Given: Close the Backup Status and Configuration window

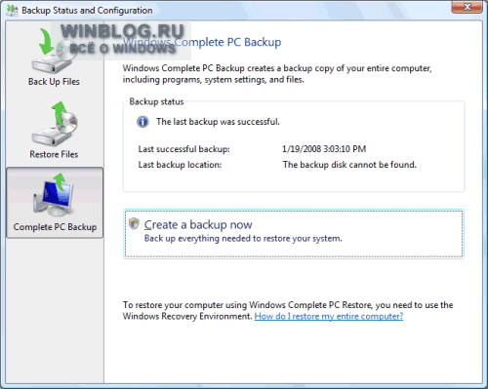Looking at the screenshot, I should pyautogui.click(x=467, y=7).
